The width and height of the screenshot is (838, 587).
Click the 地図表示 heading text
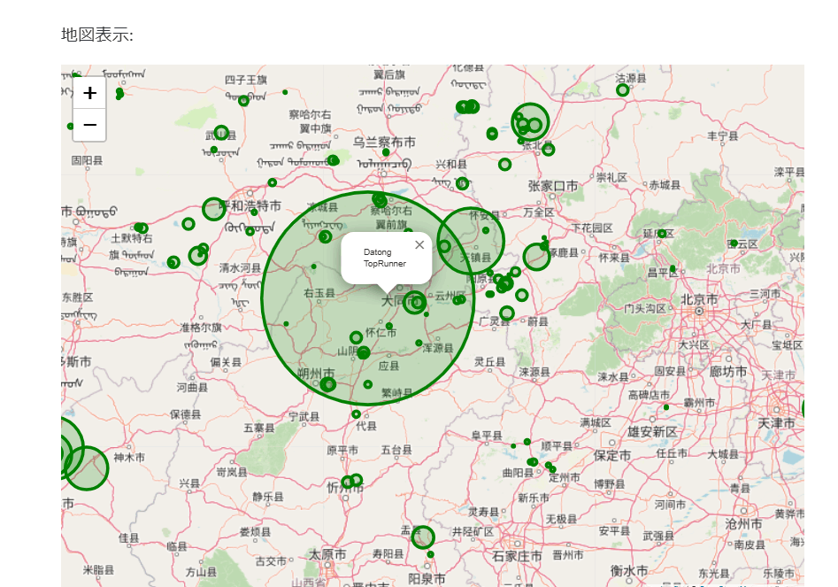point(96,35)
